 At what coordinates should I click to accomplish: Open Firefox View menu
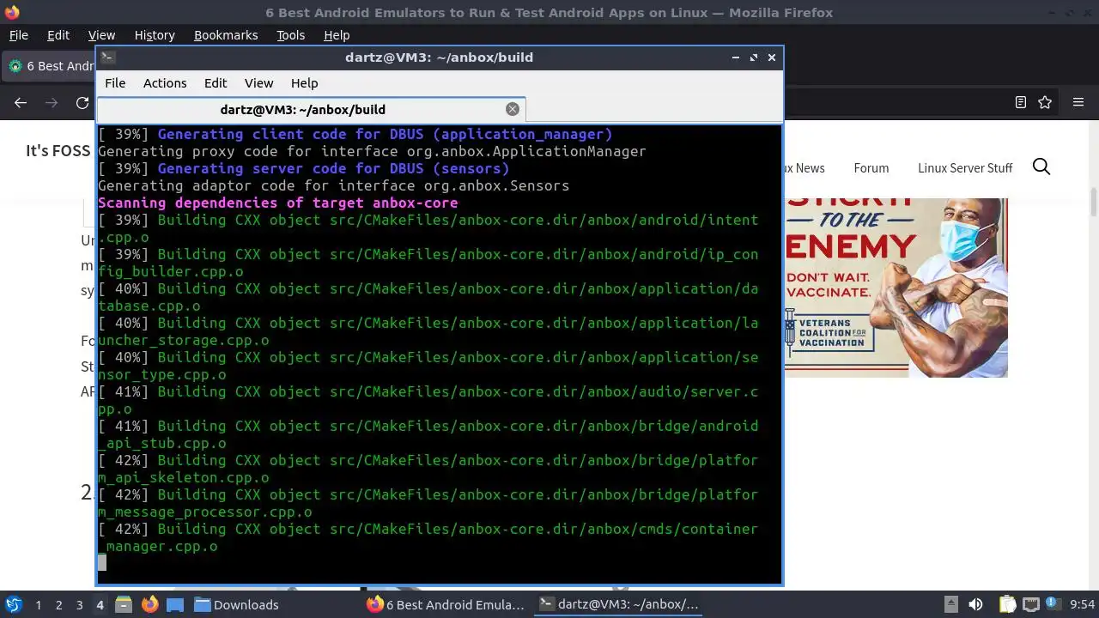(101, 35)
